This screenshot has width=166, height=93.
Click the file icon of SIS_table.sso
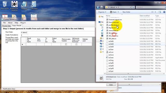point(107,33)
